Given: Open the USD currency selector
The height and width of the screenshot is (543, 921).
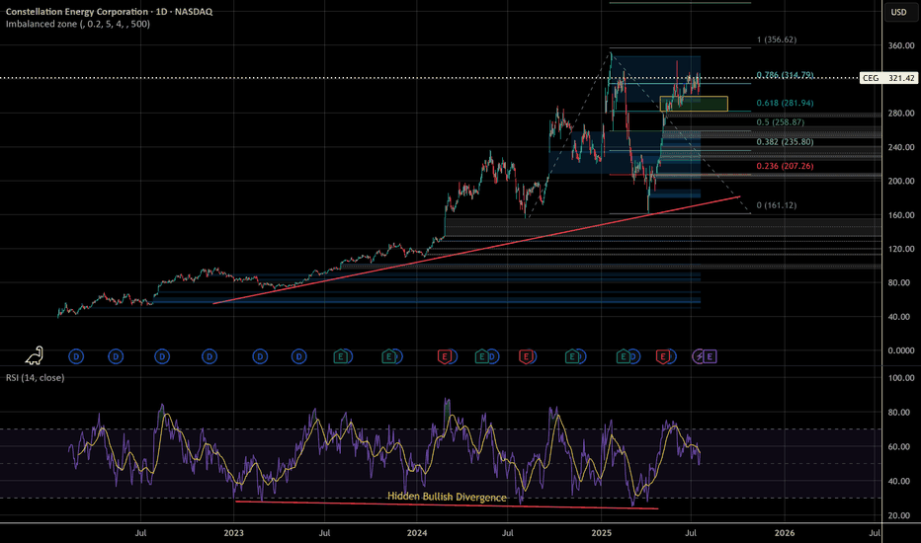Looking at the screenshot, I should (x=898, y=12).
